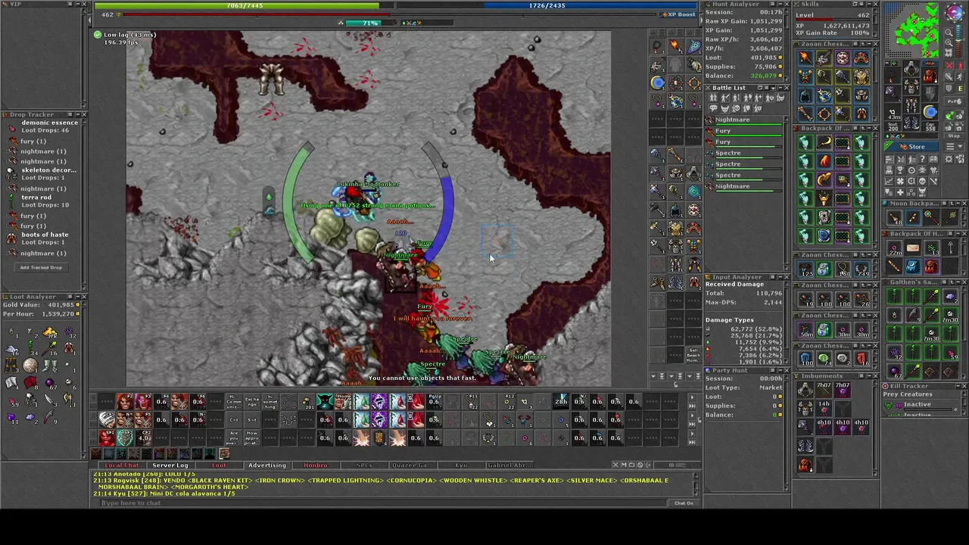Expand the inventory with the green plus button
This screenshot has height=545, width=969.
[894, 63]
